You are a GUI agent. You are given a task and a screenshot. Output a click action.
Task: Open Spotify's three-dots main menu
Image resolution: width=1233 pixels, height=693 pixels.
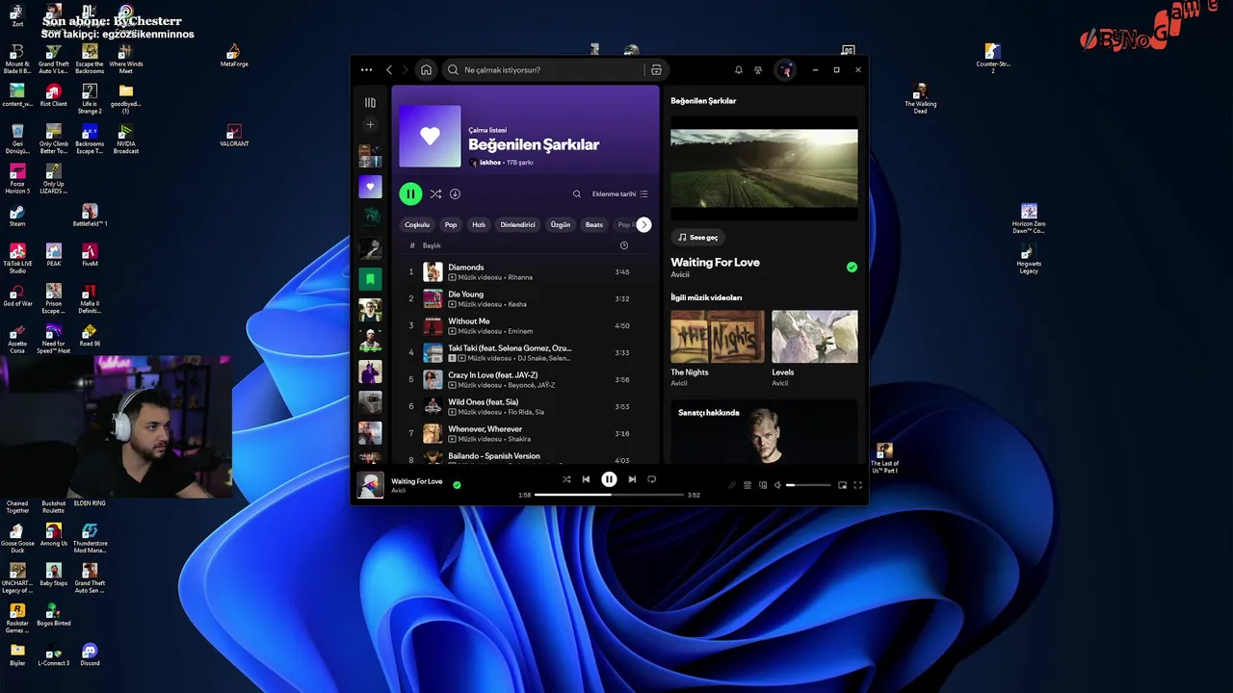[x=366, y=69]
